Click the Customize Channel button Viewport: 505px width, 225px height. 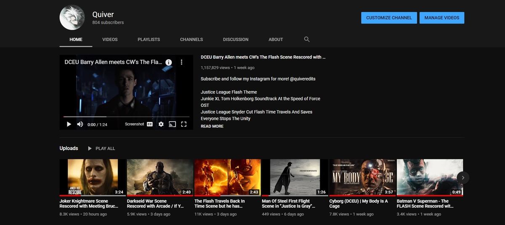tap(389, 18)
